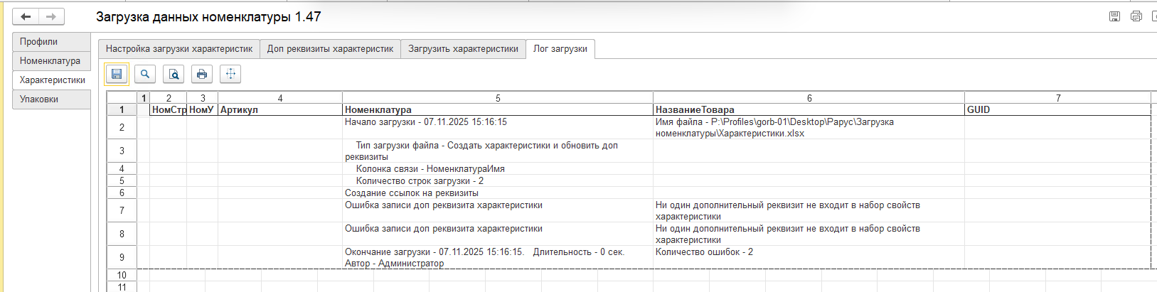Viewport: 1157px width, 292px height.
Task: Go back using the left arrow button
Action: point(26,16)
